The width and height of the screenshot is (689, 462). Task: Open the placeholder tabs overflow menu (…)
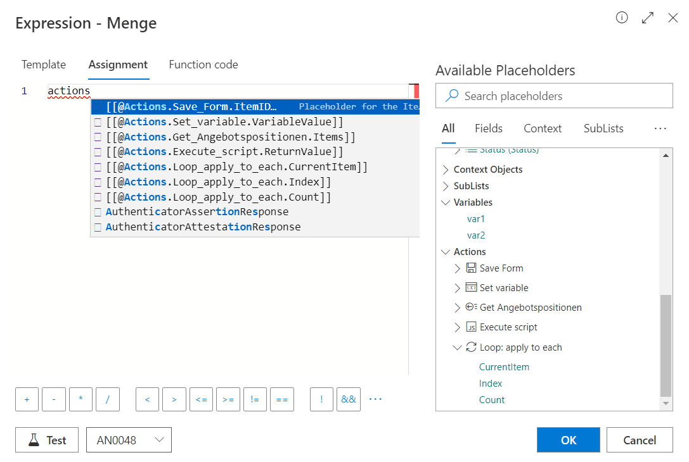pyautogui.click(x=660, y=128)
